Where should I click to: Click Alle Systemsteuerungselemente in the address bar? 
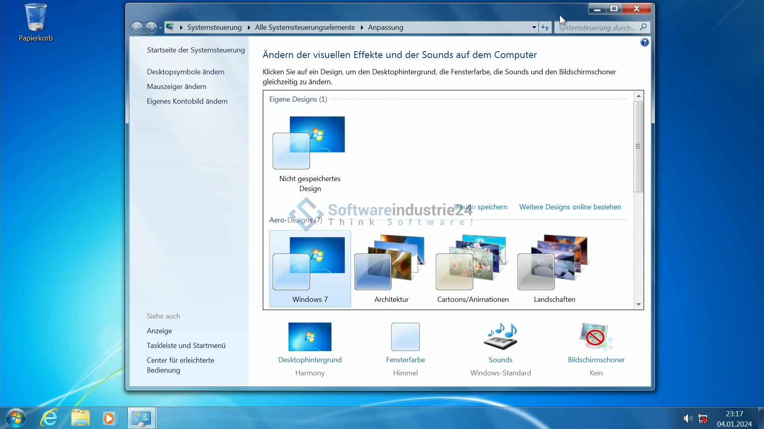[304, 27]
